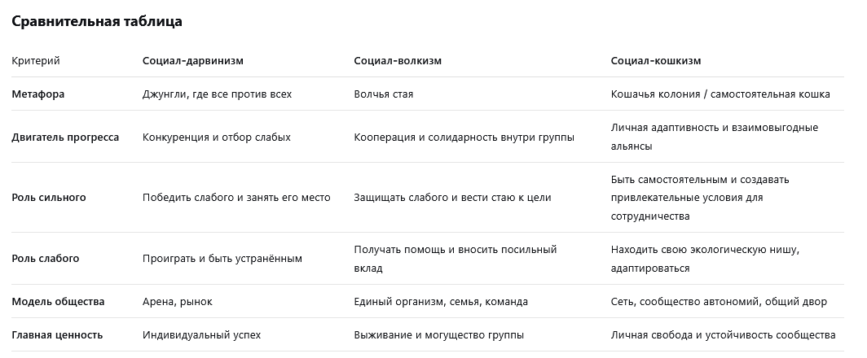This screenshot has width=867, height=358.
Task: Click the 'Главная ценность' row label
Action: coord(57,335)
